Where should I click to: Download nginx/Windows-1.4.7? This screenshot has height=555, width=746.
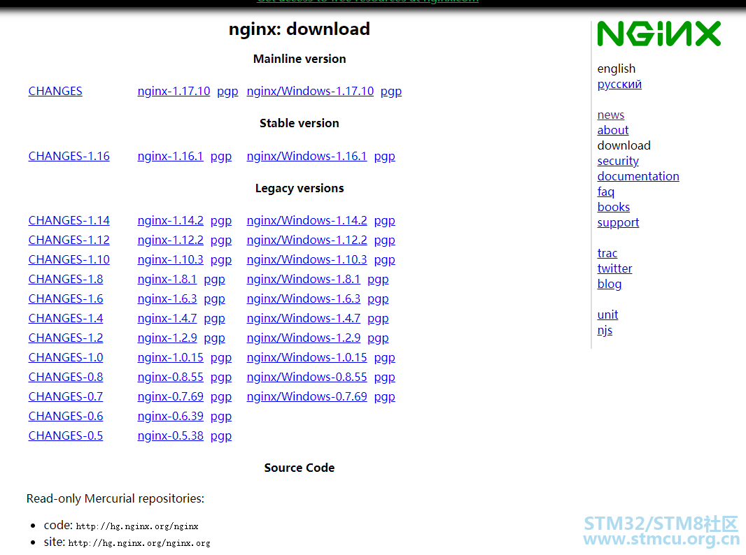(304, 318)
